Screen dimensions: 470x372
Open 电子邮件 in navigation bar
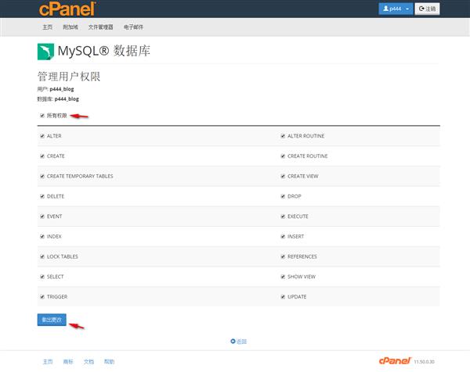click(133, 27)
